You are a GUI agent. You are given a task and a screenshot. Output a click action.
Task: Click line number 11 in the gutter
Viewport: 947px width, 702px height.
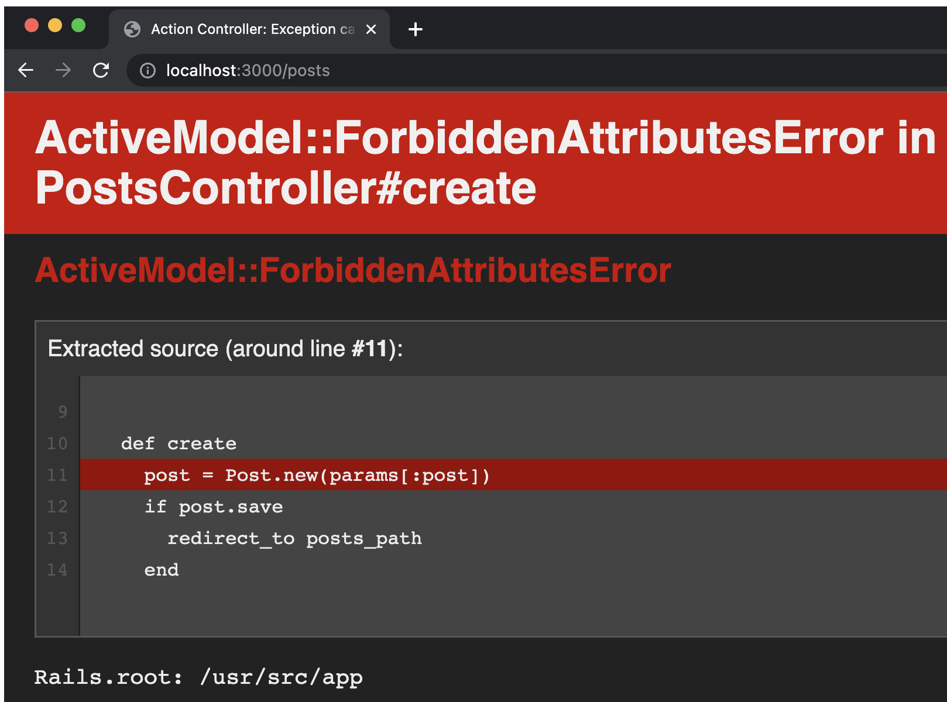click(x=57, y=475)
